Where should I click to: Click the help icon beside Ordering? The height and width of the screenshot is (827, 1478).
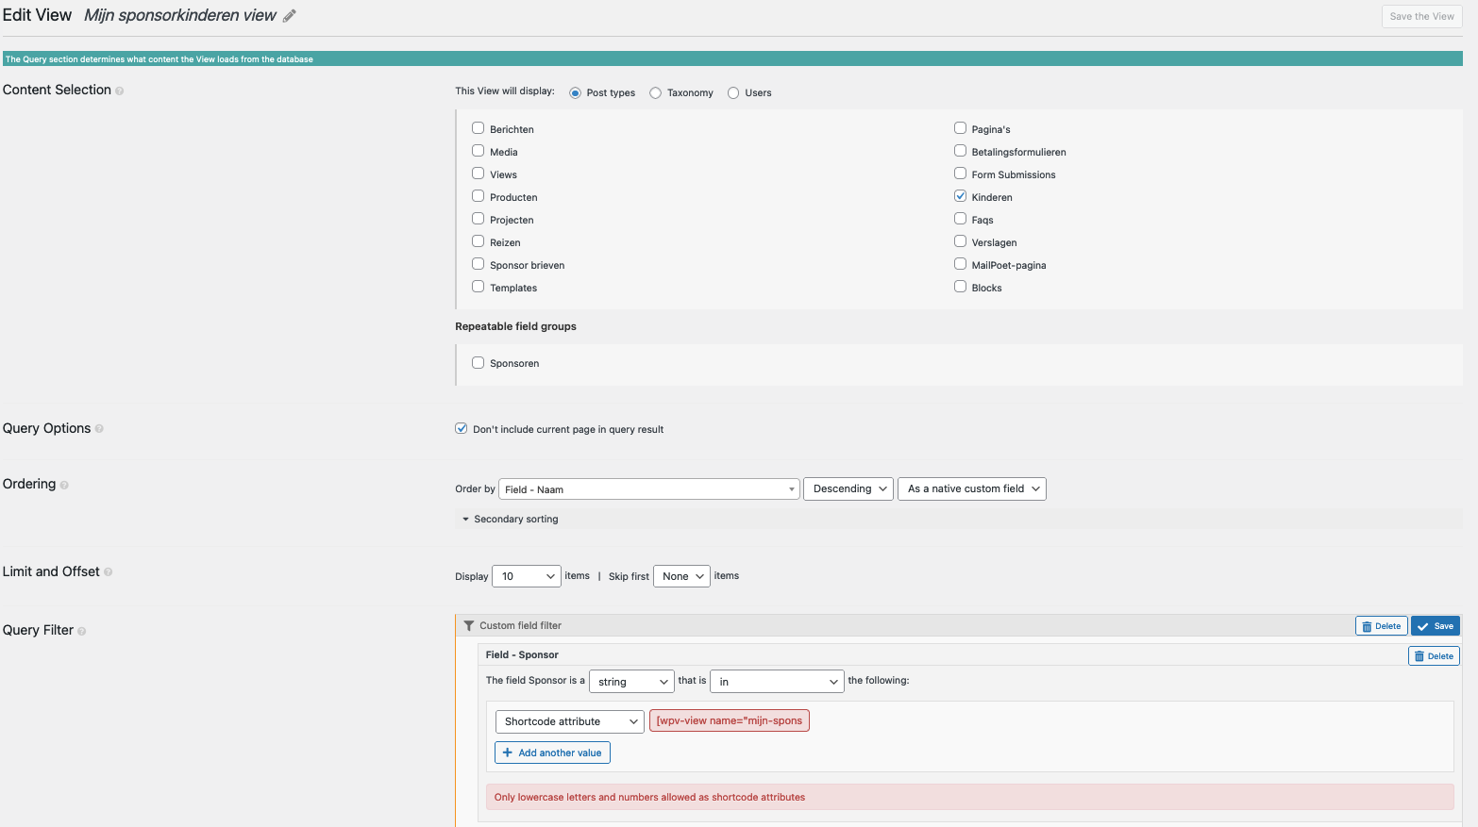click(x=64, y=485)
